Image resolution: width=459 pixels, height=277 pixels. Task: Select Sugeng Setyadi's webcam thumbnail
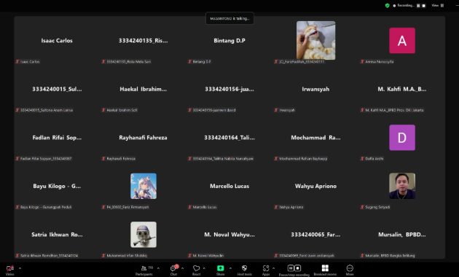point(402,186)
